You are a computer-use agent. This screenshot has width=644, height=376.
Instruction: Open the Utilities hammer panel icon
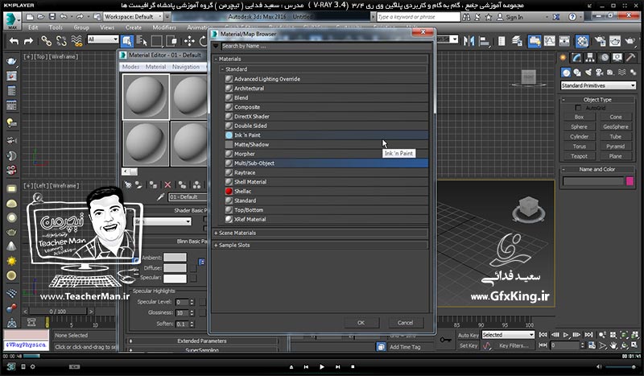click(630, 57)
